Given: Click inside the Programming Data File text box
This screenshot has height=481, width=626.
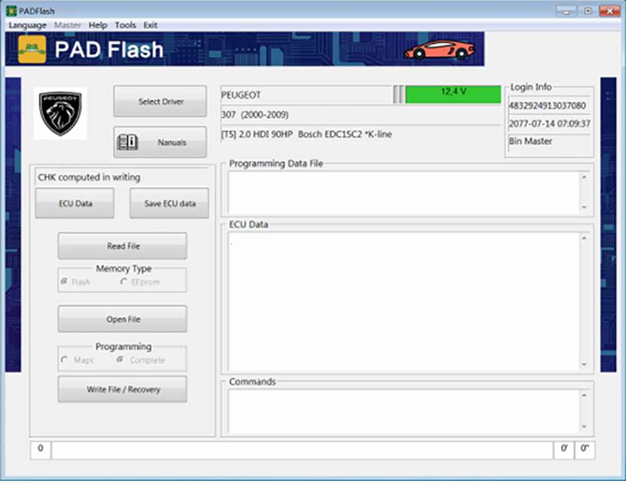Looking at the screenshot, I should point(404,192).
